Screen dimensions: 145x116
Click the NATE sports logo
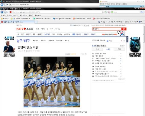click(x=25, y=29)
